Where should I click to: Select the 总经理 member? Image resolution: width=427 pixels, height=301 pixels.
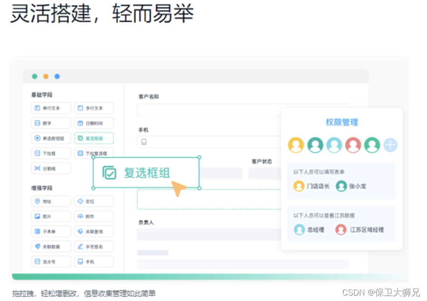309,230
